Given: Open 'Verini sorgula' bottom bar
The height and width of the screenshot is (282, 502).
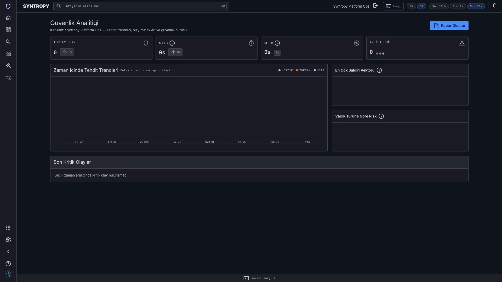Looking at the screenshot, I should 259,278.
